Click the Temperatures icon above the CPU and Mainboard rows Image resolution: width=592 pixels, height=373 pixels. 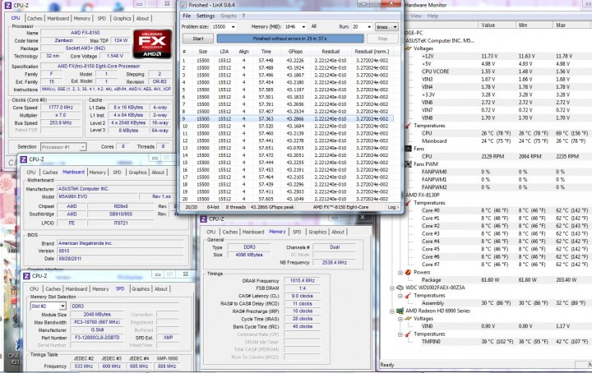point(408,126)
